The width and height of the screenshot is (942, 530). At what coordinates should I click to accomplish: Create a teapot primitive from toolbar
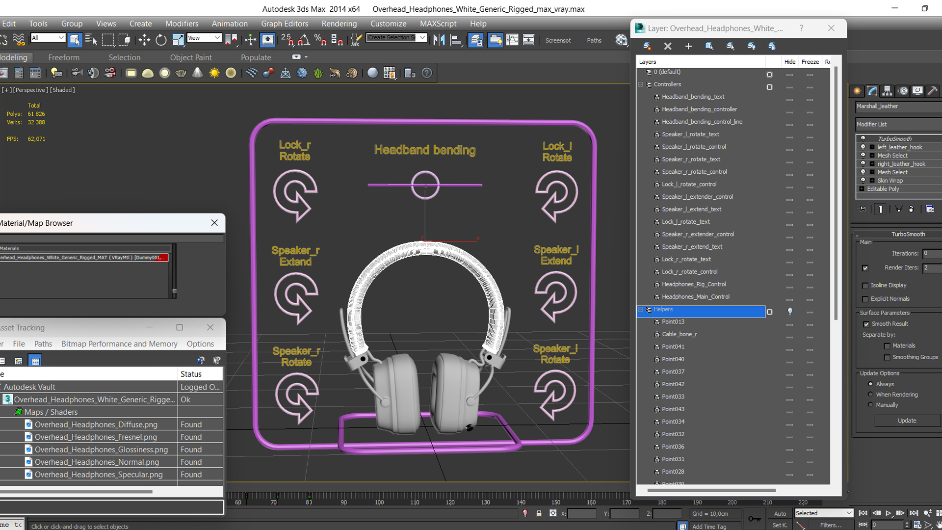point(181,73)
